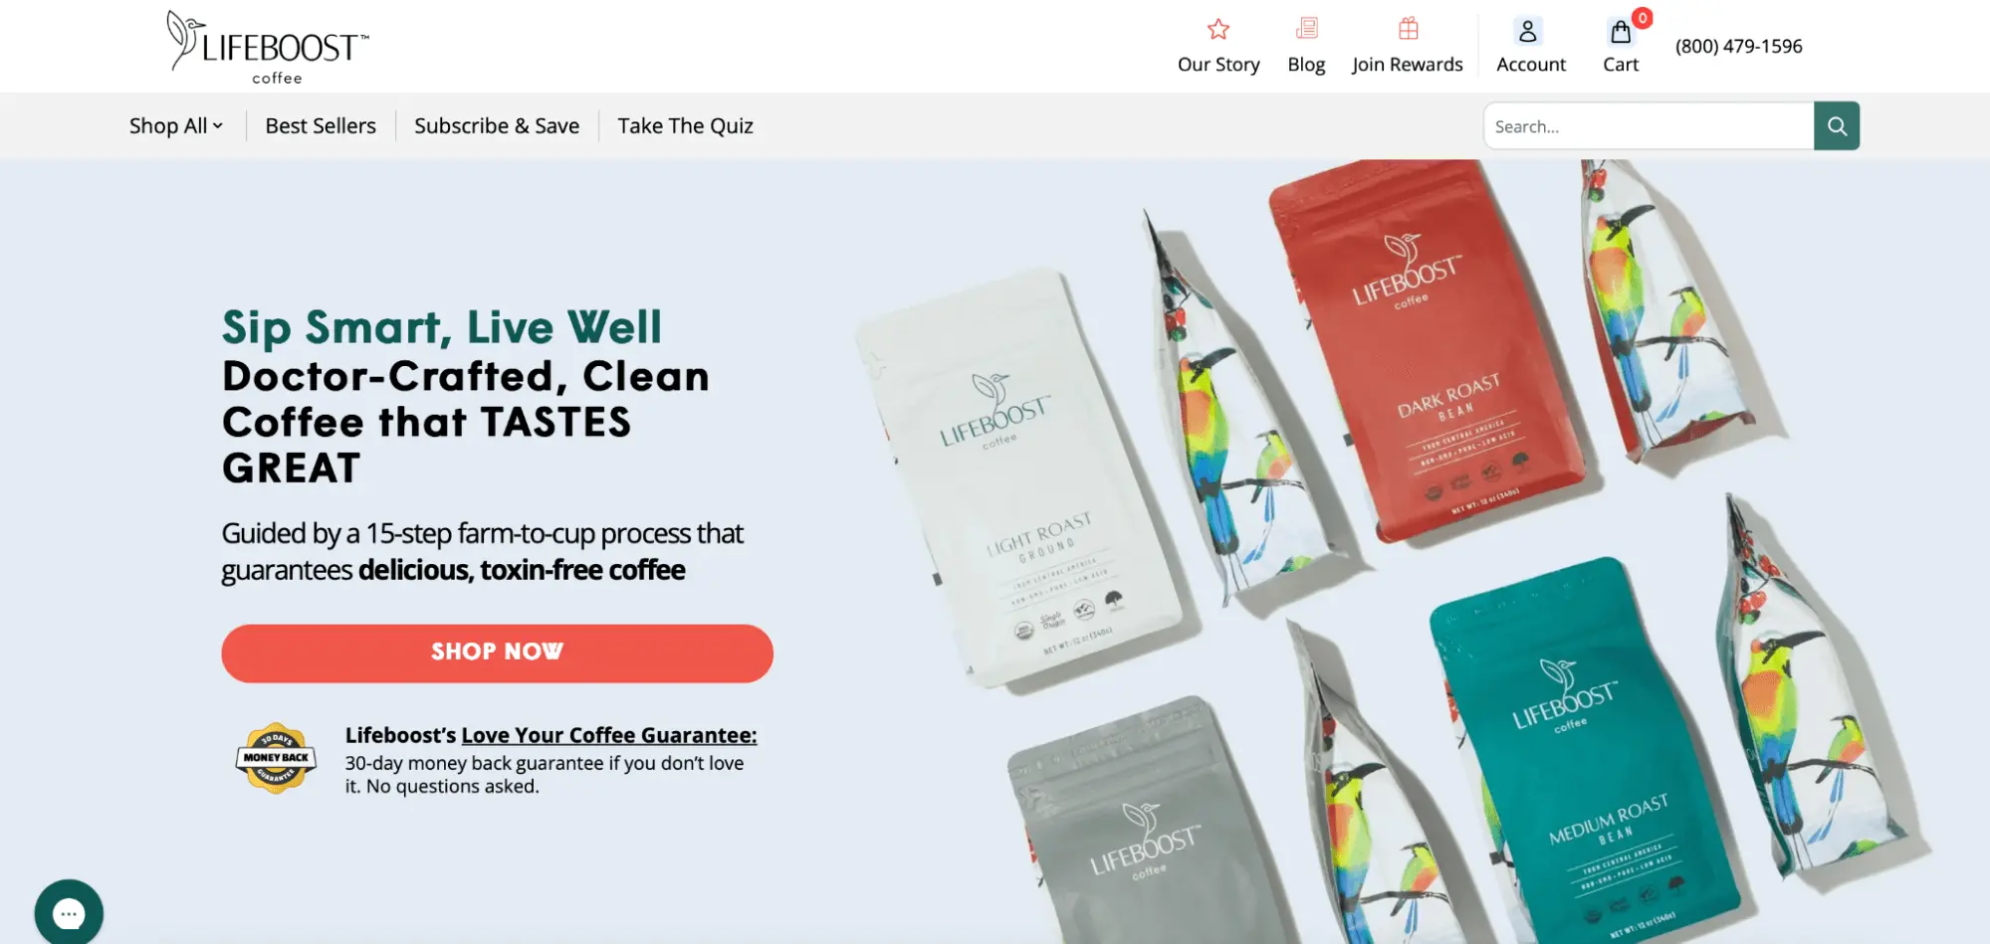Click the Lifeboost coffee logo

[267, 47]
